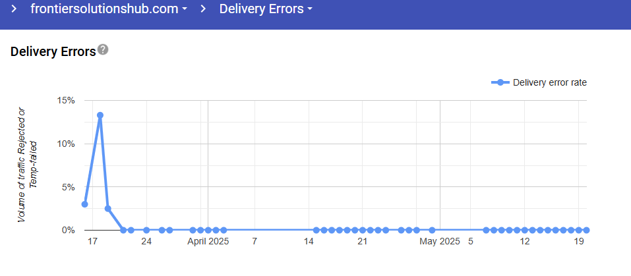The image size is (631, 276).
Task: Click the May 2025 x-axis label
Action: pos(440,242)
